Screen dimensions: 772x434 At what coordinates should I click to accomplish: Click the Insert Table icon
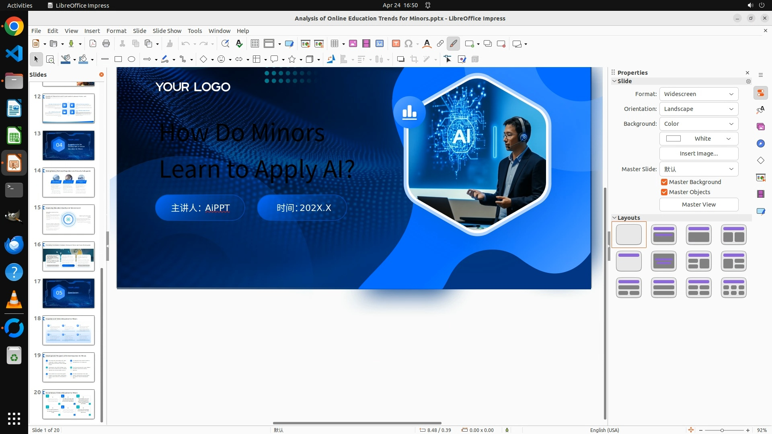point(335,44)
